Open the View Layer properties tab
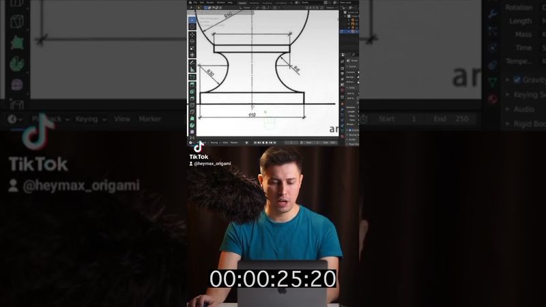546x307 pixels. pos(343,79)
